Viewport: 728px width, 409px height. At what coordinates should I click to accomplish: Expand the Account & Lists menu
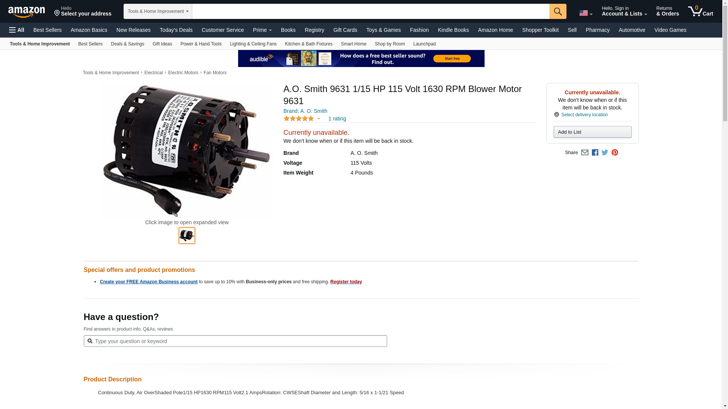click(x=624, y=11)
